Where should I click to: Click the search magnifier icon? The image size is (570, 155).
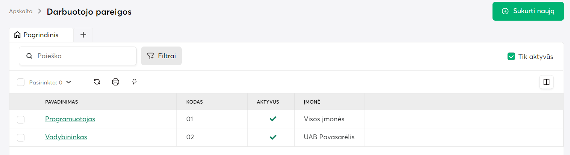coord(29,56)
